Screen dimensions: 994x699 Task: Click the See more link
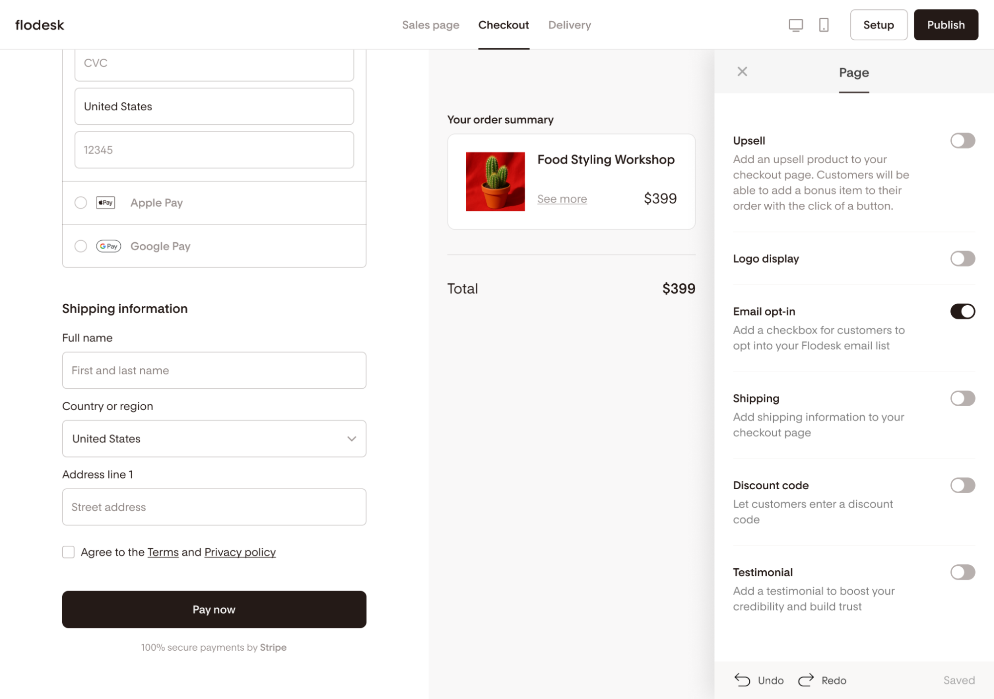tap(562, 199)
